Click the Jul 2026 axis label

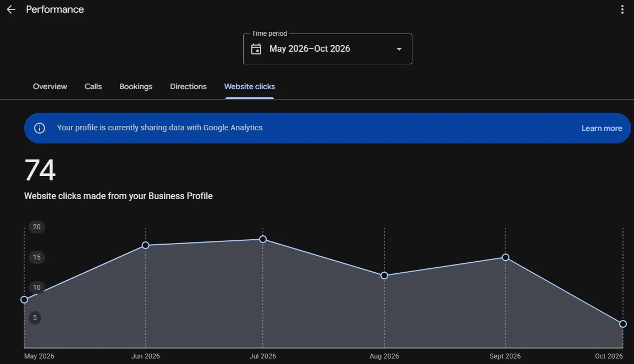(263, 356)
